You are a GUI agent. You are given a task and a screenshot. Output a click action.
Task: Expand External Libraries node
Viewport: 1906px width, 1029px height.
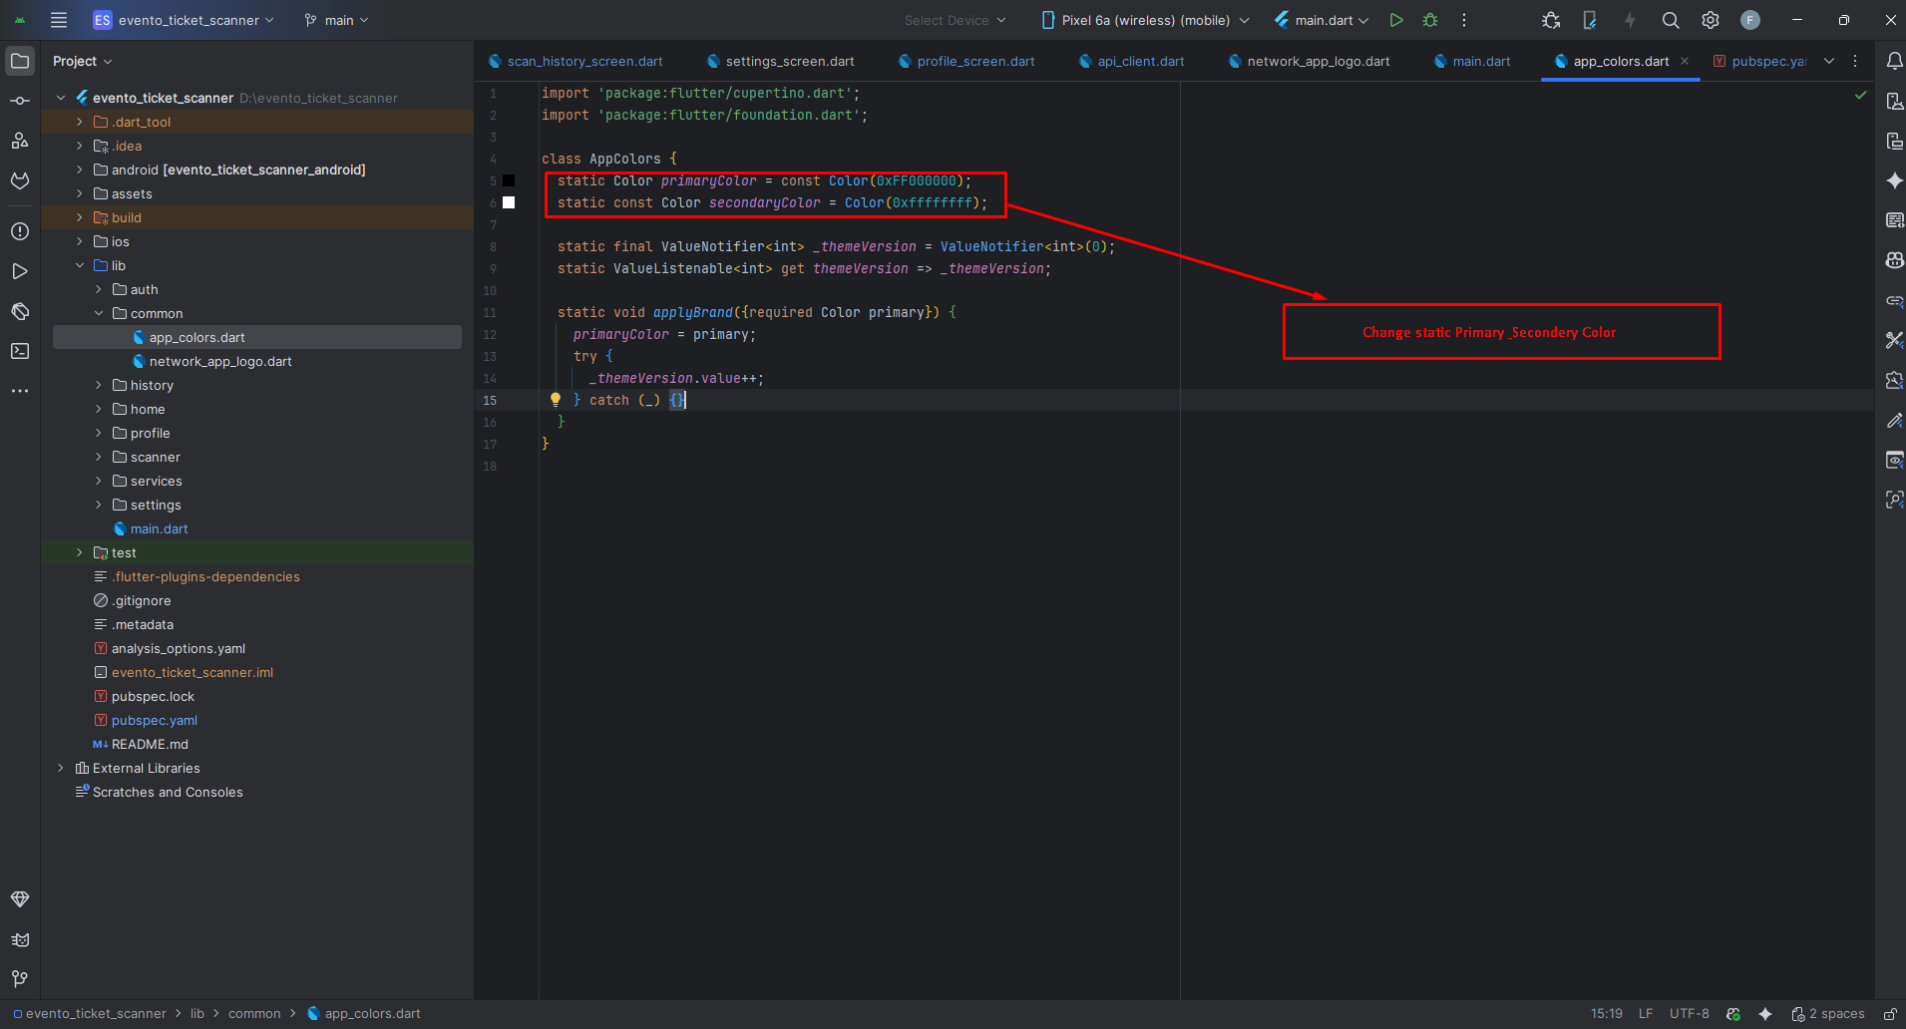[61, 768]
